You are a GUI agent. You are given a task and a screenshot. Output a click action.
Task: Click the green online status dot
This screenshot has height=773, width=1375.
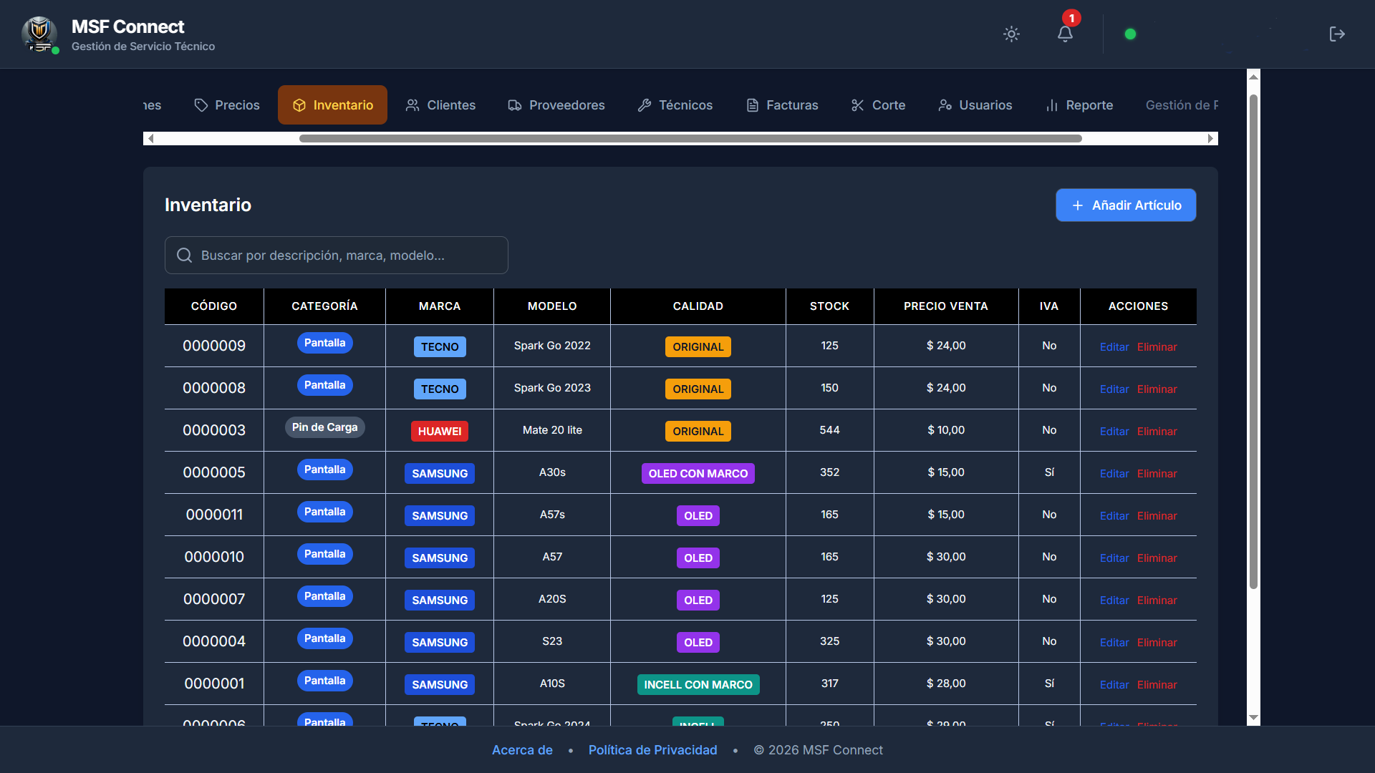pyautogui.click(x=1130, y=34)
